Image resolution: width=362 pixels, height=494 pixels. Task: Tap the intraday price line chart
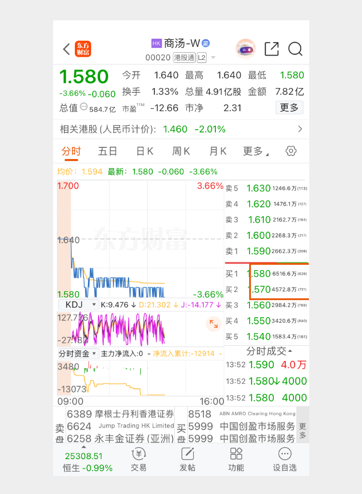pos(140,239)
